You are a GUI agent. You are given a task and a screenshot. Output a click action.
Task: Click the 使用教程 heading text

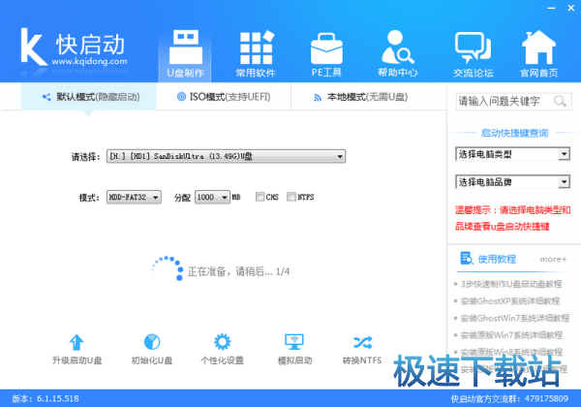coord(497,259)
